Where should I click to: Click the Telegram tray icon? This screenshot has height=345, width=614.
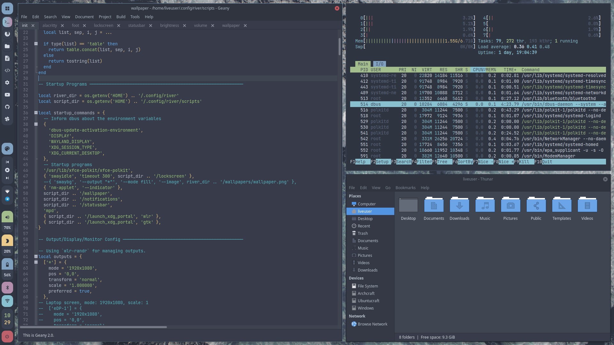click(x=7, y=199)
